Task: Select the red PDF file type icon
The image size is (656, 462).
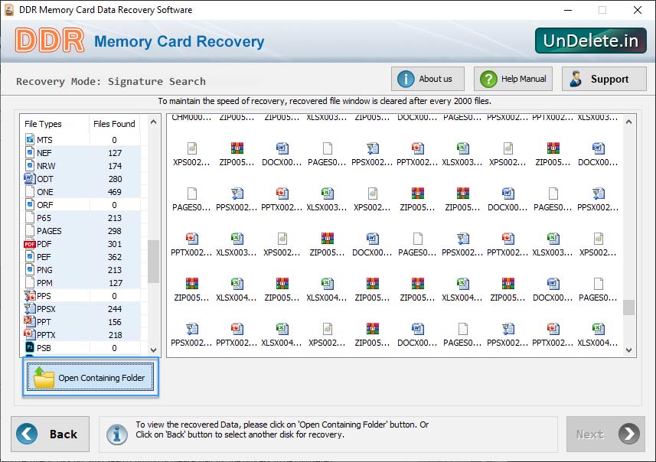Action: 30,244
